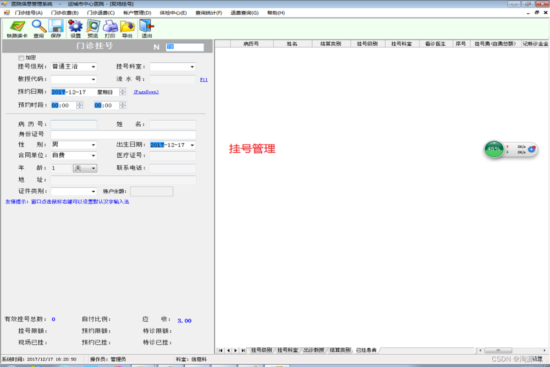Viewport: 550px width, 367px height.
Task: Click the 操作员: 管理员 status text
Action: (108, 359)
